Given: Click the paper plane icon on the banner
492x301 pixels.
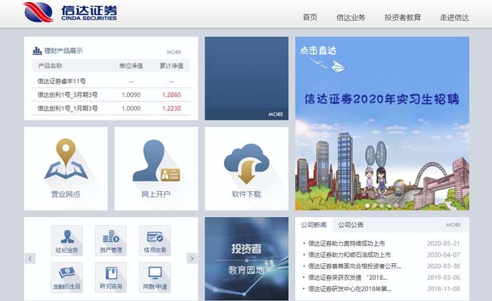Looking at the screenshot, I should coord(338,67).
